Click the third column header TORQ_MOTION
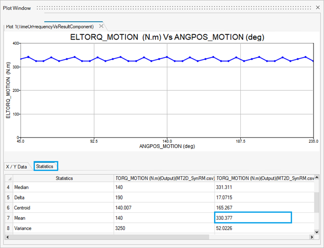The height and width of the screenshot is (248, 324). tap(264, 178)
